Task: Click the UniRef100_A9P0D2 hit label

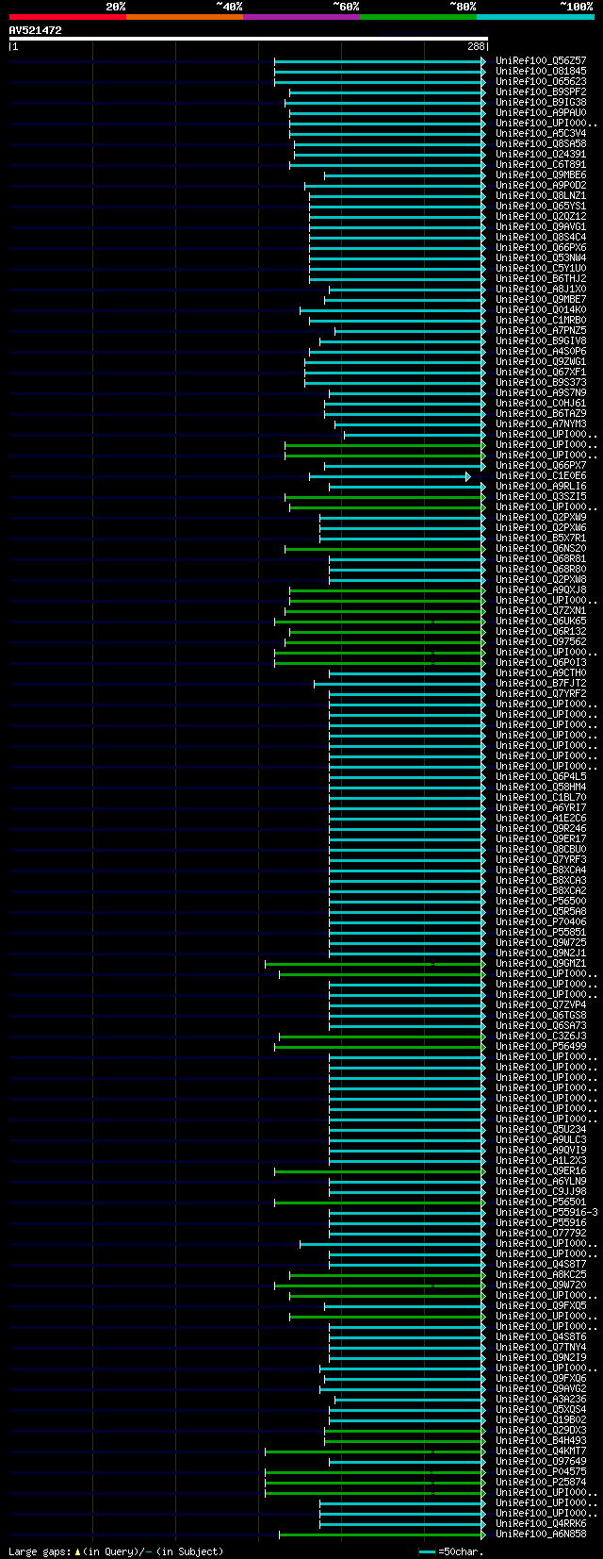Action: 541,185
